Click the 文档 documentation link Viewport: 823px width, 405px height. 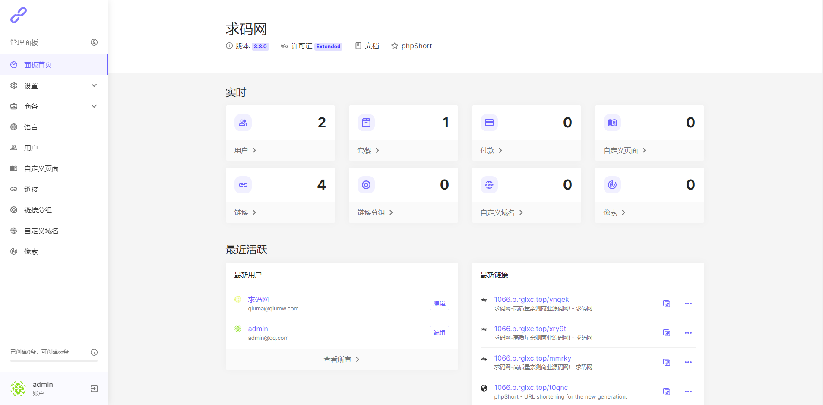point(367,46)
